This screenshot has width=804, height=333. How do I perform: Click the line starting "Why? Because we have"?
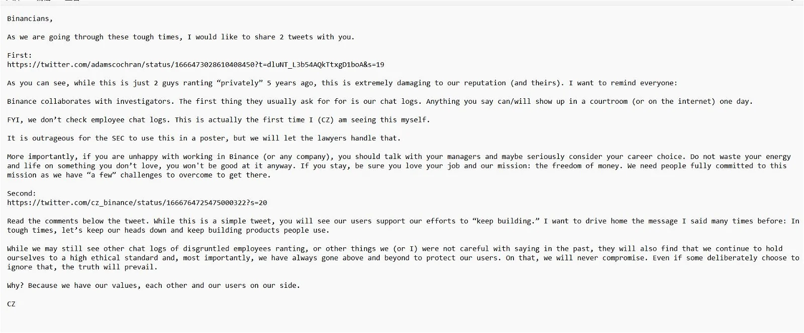(153, 285)
